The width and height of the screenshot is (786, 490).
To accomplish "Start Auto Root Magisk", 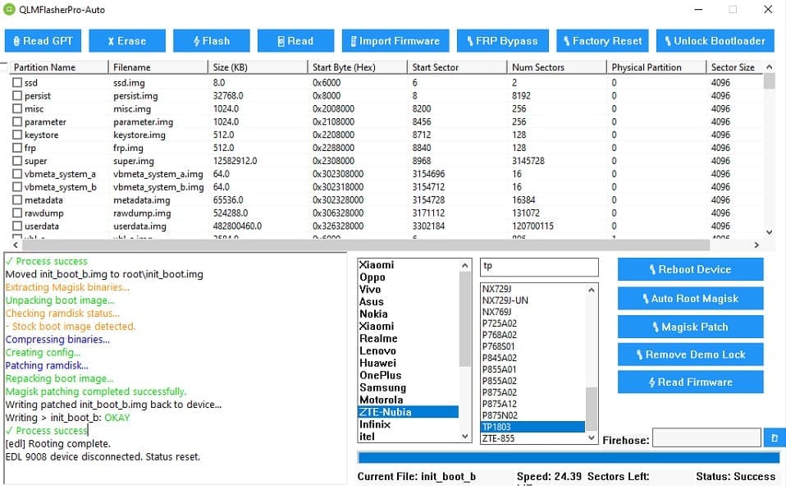I will [690, 299].
